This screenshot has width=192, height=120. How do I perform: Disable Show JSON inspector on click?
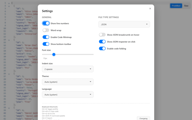(102, 42)
